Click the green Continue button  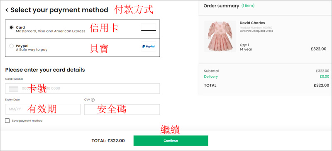(171, 141)
